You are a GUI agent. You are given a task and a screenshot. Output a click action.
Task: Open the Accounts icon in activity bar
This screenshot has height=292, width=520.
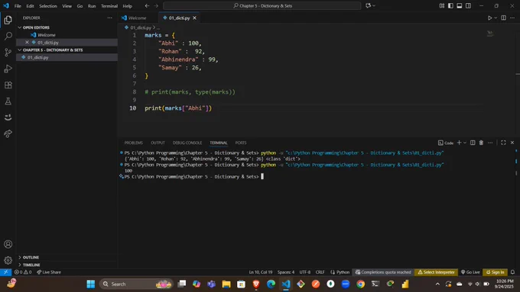(x=8, y=244)
